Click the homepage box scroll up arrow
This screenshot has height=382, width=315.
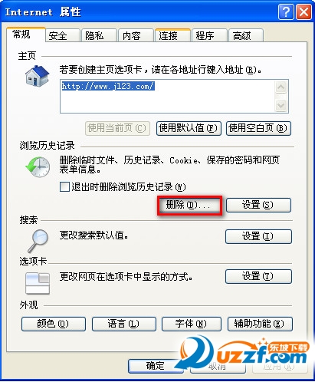pyautogui.click(x=281, y=87)
